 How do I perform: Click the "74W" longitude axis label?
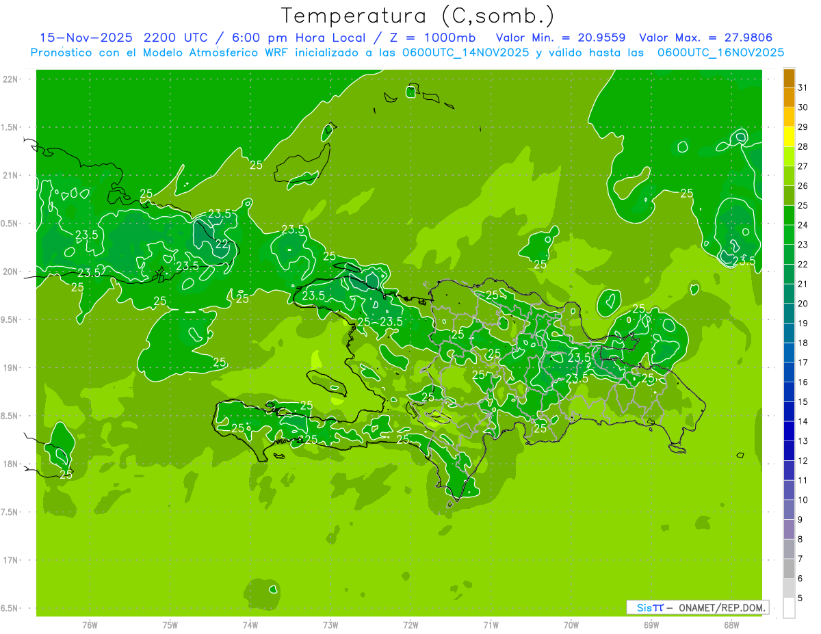point(250,624)
